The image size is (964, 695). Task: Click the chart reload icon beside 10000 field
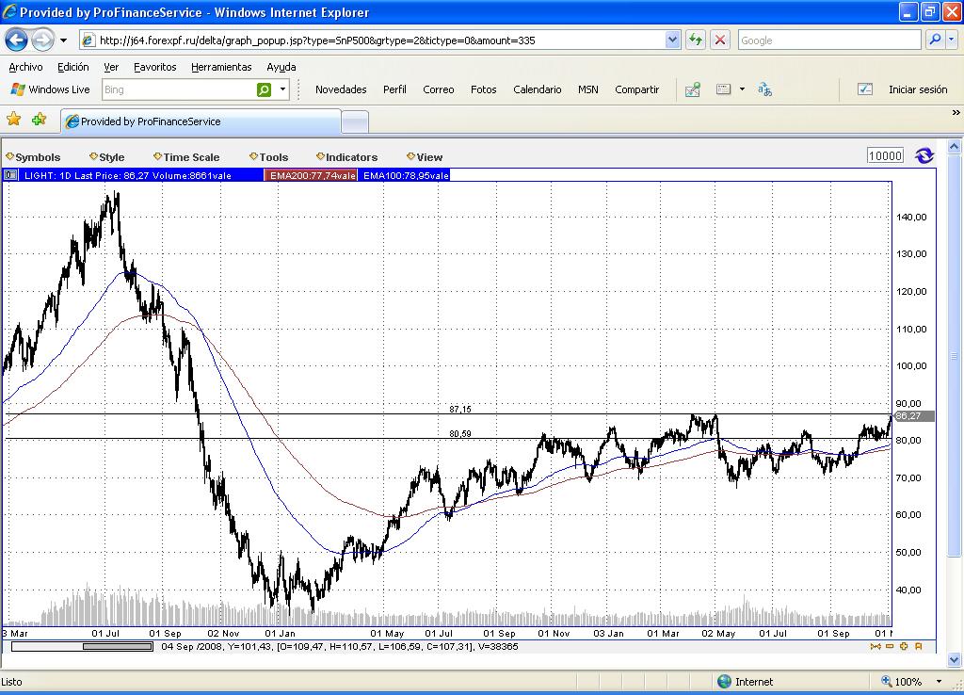[924, 156]
